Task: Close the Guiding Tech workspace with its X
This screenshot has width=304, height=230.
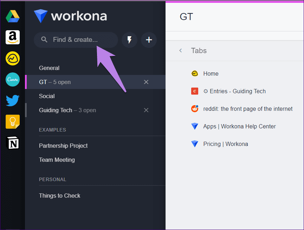Action: (146, 110)
